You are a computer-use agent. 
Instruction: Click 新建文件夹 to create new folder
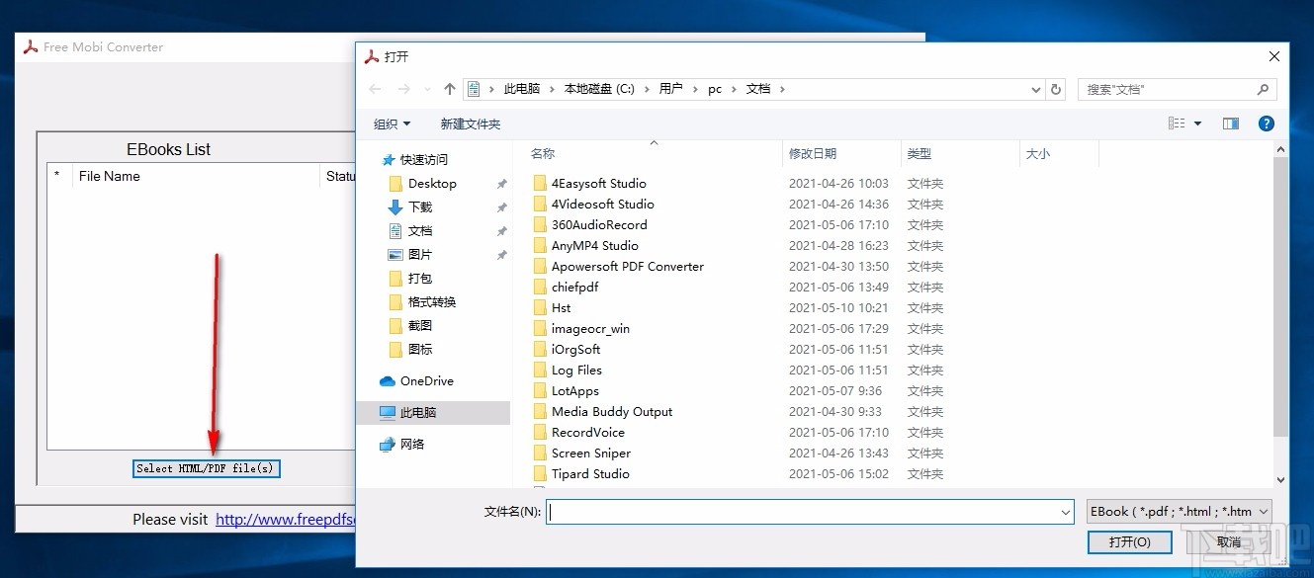tap(470, 124)
